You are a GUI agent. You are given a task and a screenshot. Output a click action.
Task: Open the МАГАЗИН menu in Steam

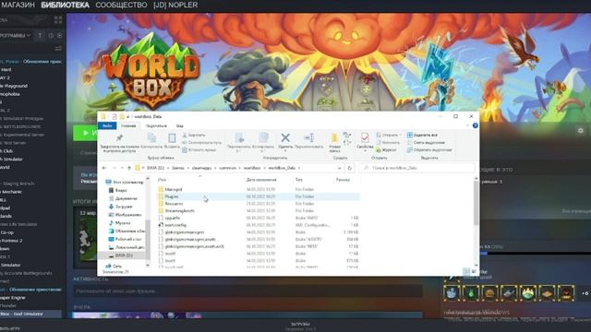point(18,5)
